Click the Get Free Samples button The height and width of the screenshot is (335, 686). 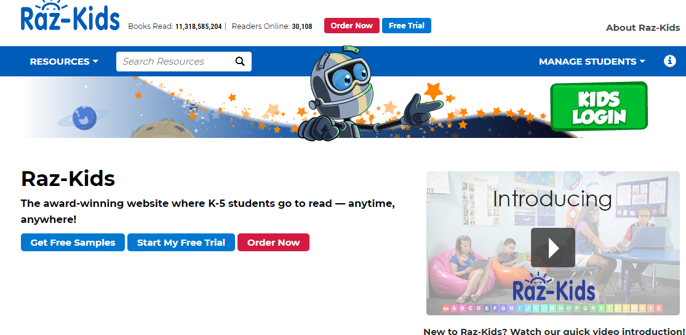73,243
